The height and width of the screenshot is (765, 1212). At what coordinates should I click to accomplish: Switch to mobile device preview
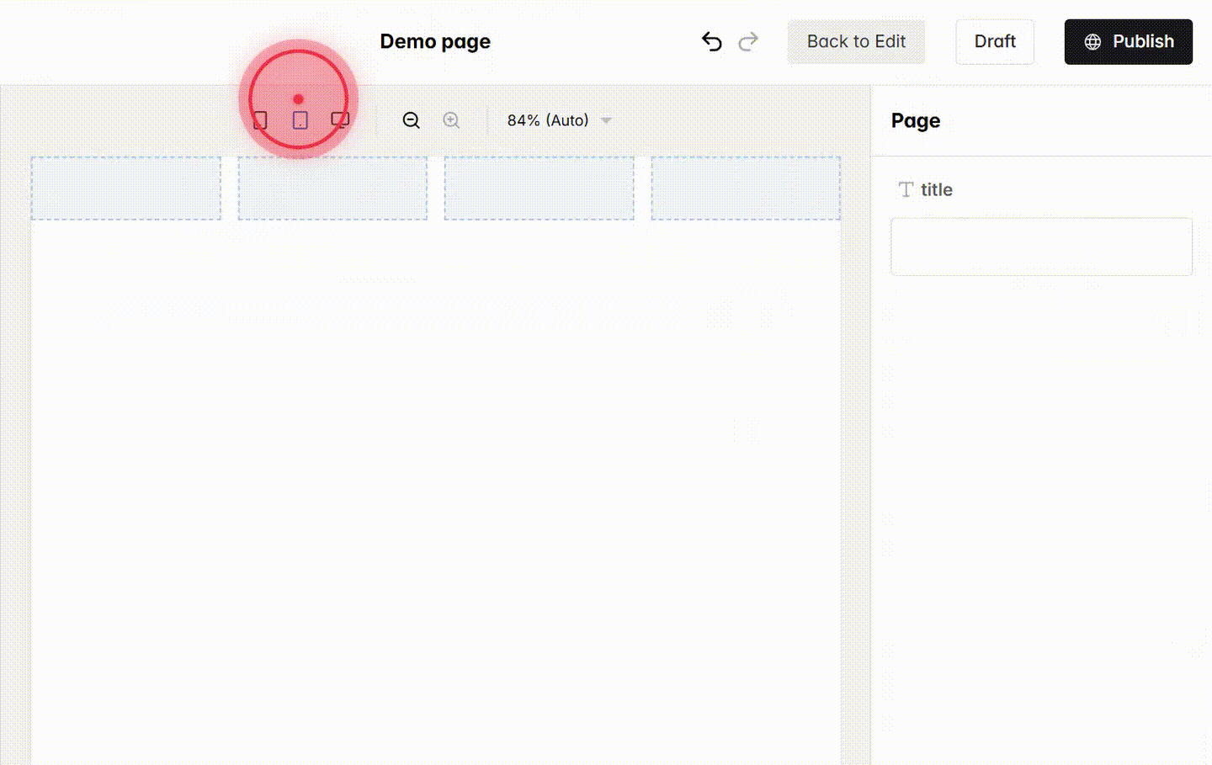coord(260,120)
